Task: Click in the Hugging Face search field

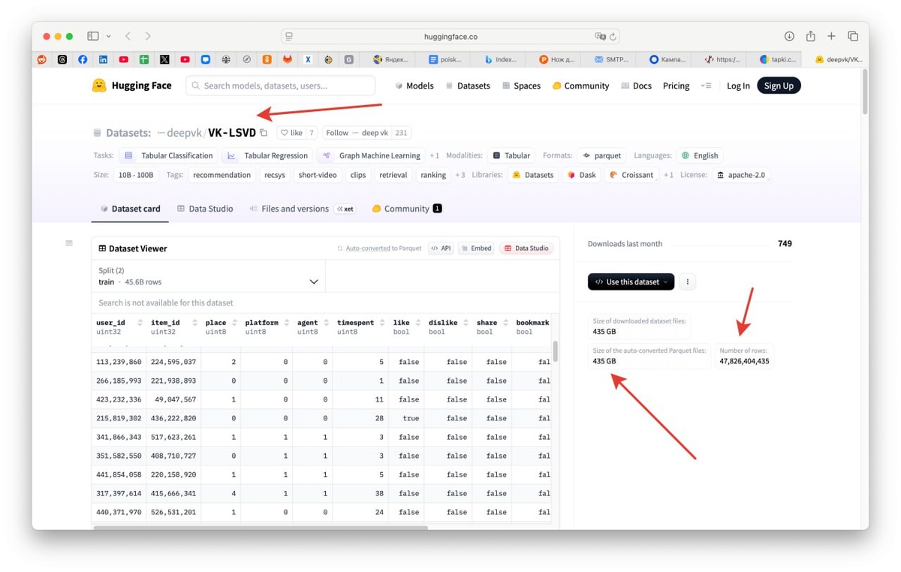Action: tap(281, 86)
